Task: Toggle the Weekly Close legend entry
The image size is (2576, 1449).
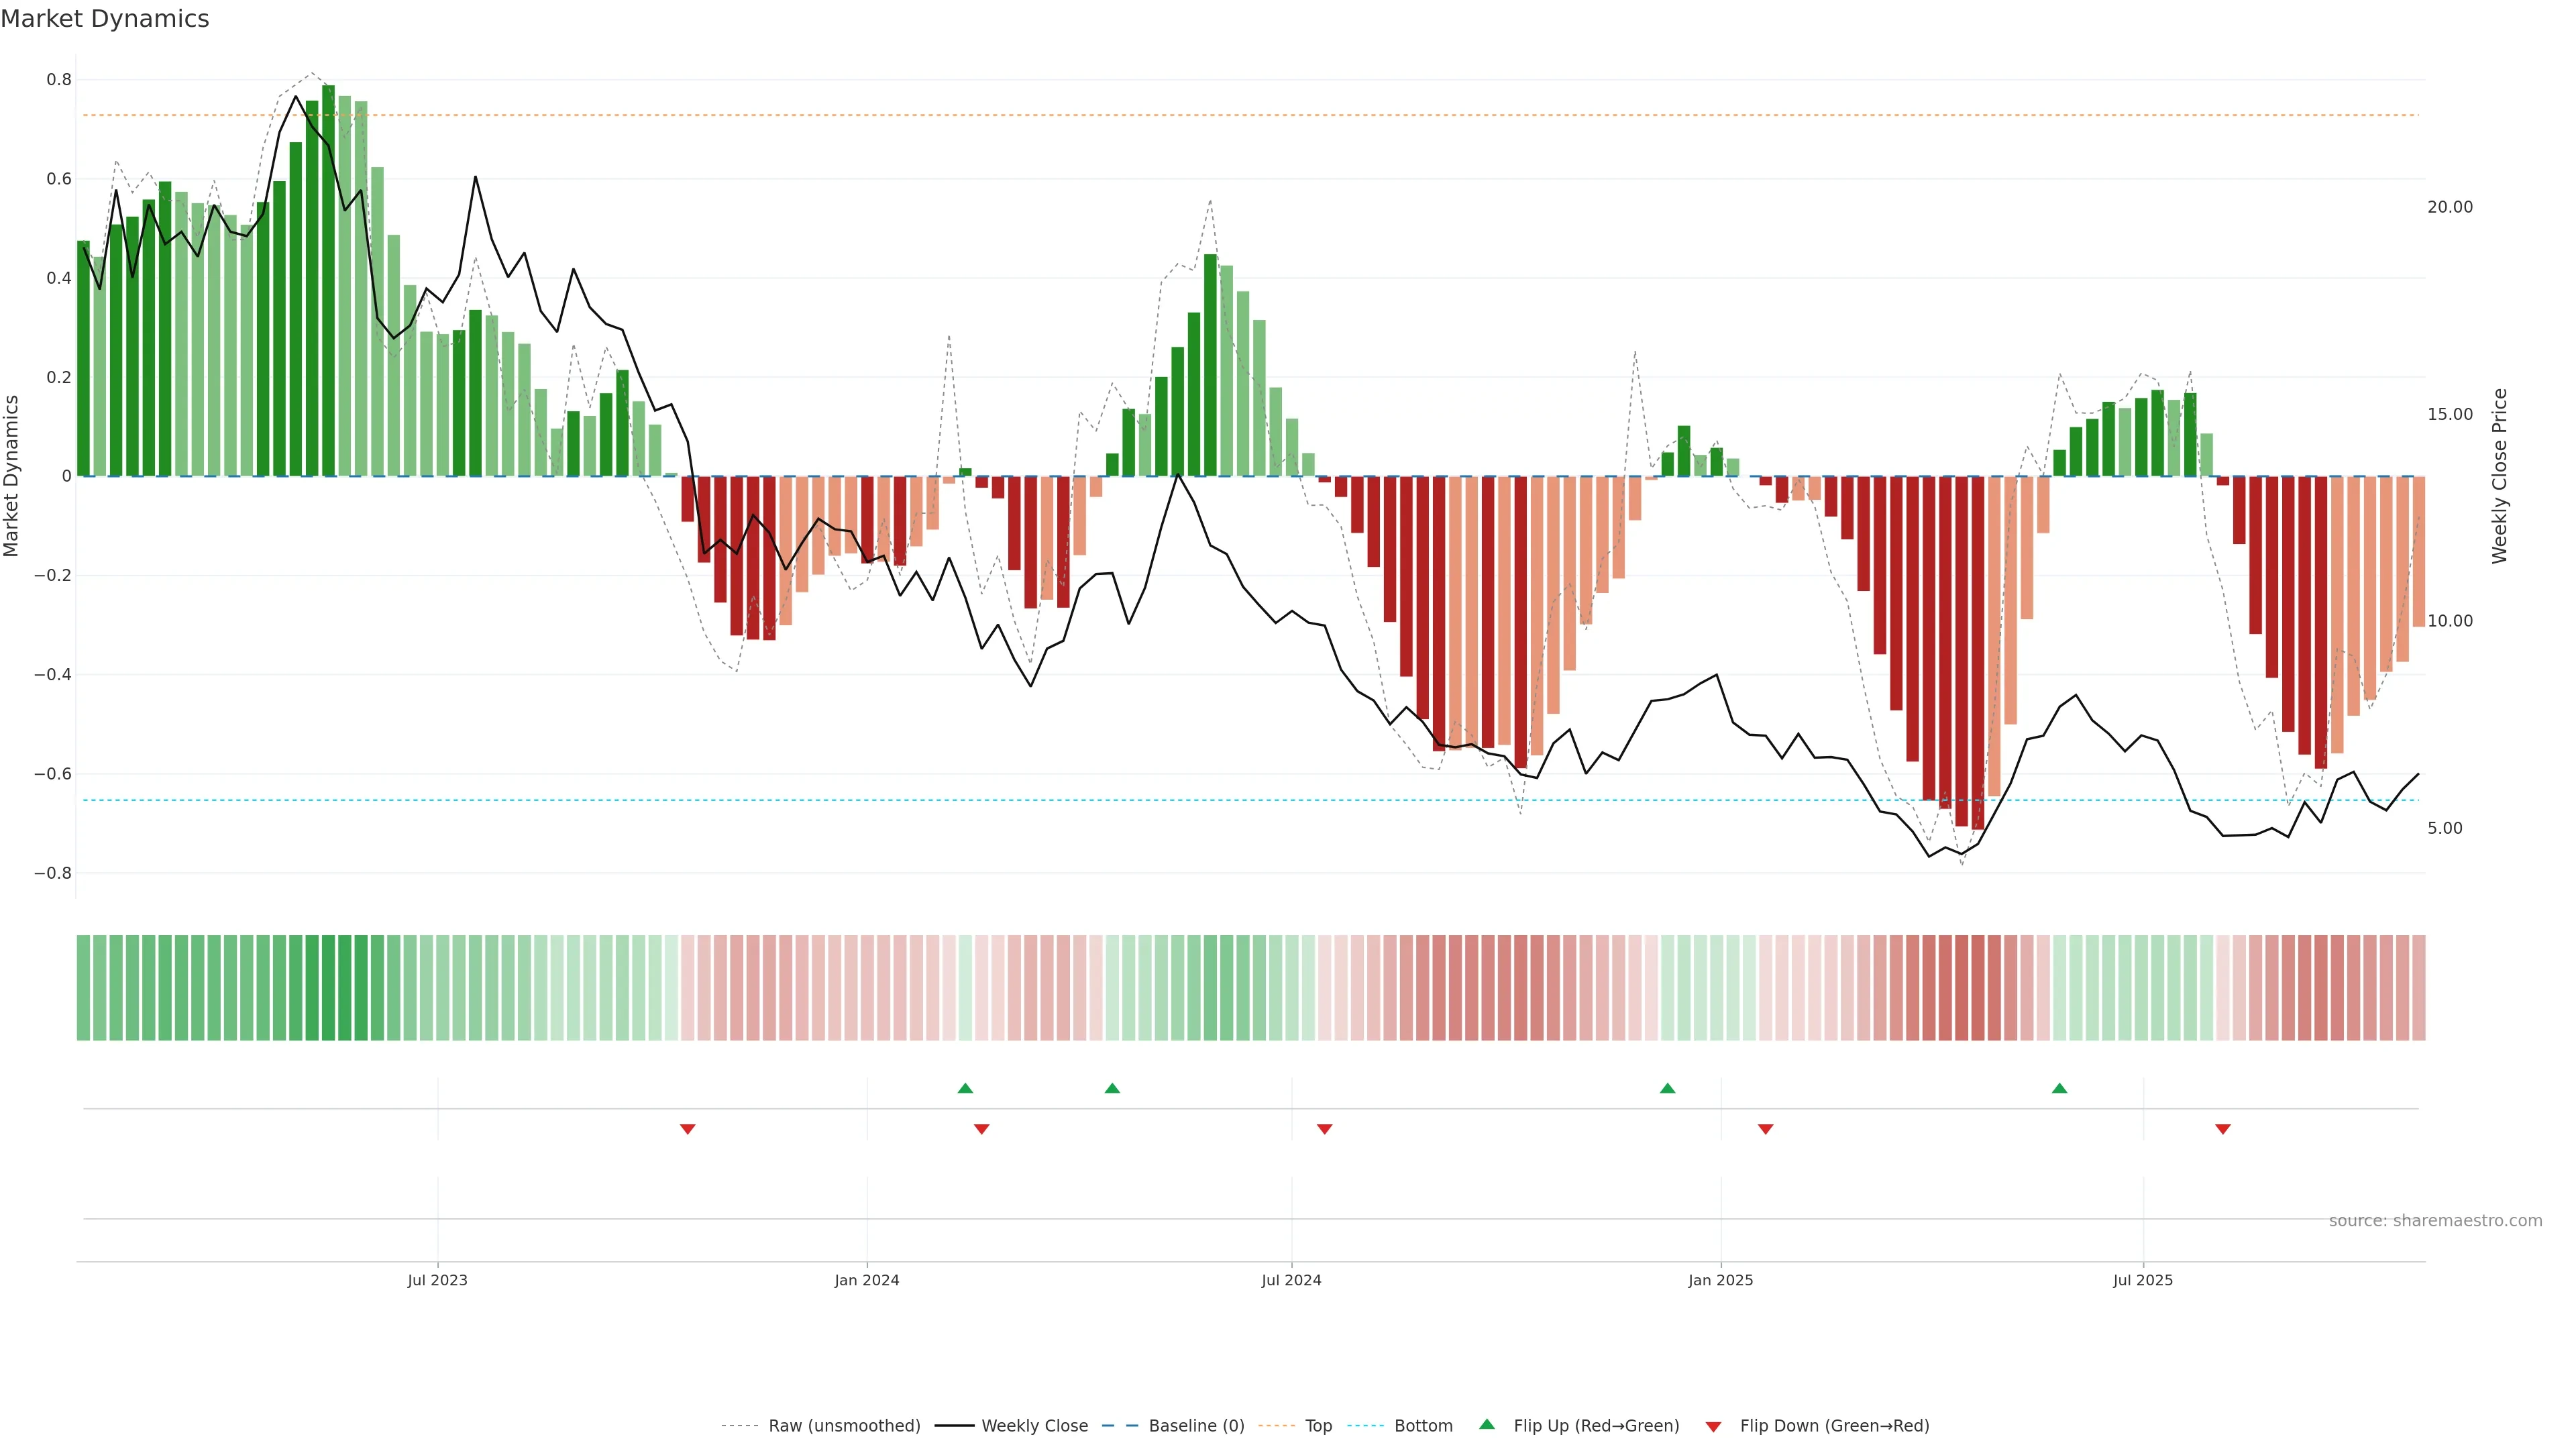Action: pos(1034,1426)
